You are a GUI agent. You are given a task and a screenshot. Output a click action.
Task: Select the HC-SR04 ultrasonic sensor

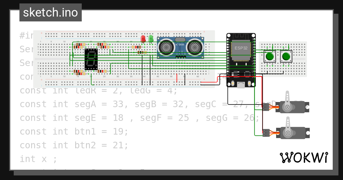coord(181,48)
